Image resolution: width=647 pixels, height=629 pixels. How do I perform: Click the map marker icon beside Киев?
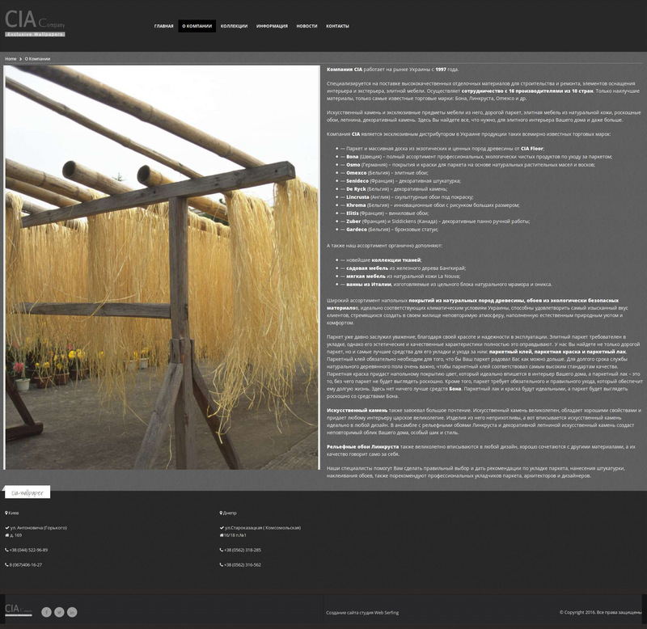(6, 513)
